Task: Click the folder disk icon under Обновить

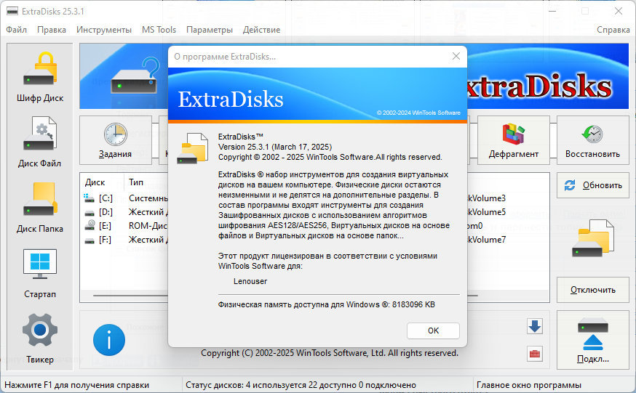Action: click(x=592, y=238)
